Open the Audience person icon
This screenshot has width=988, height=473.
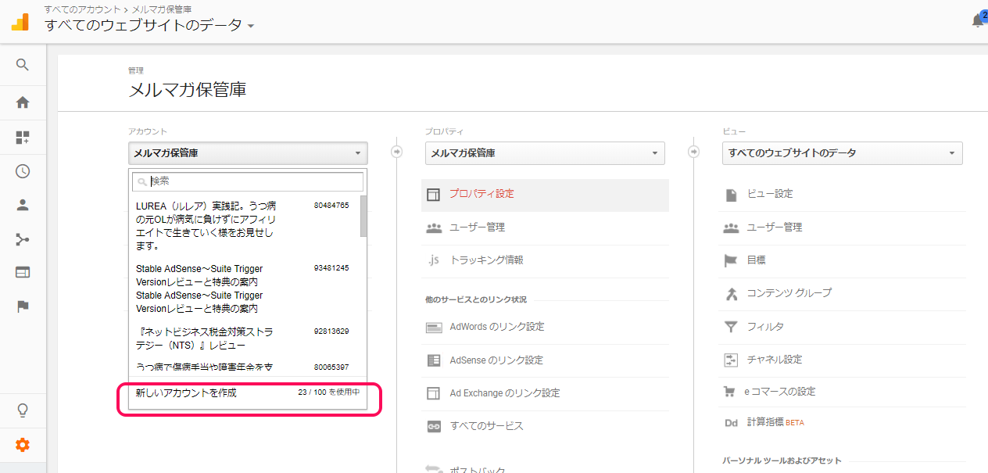[23, 206]
